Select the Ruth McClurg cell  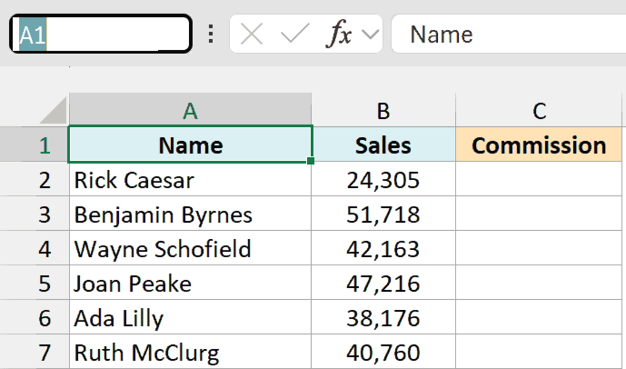pos(190,352)
